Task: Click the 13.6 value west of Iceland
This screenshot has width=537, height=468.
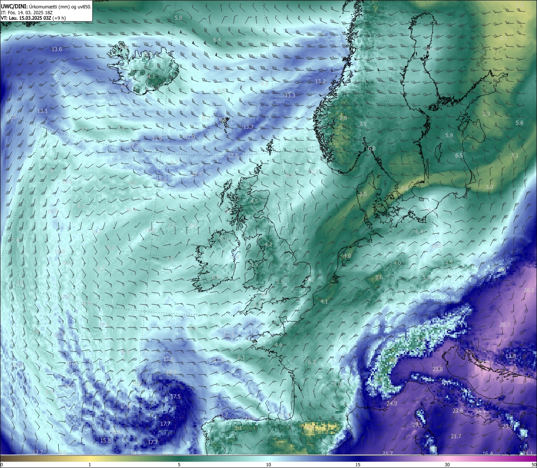Action: (x=57, y=50)
